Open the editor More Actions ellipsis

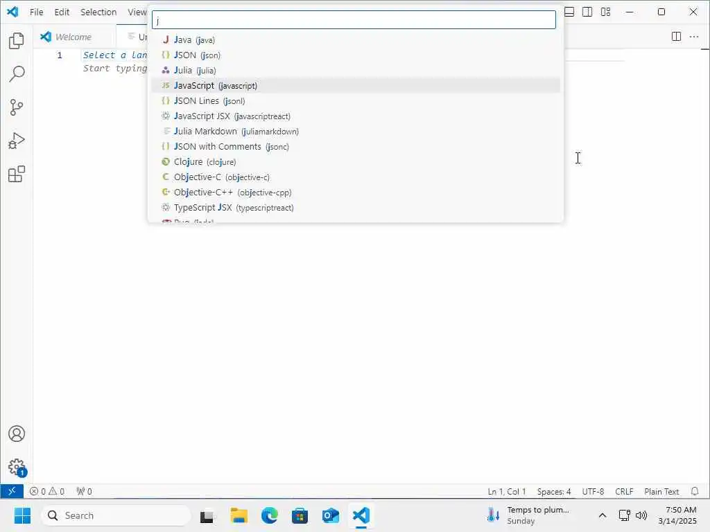tap(693, 36)
